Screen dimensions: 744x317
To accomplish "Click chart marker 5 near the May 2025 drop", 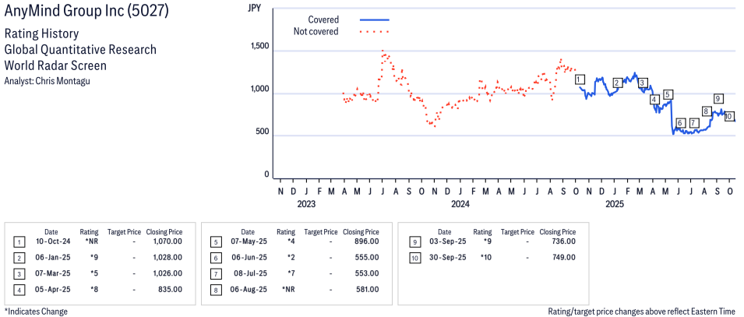I will 668,94.
